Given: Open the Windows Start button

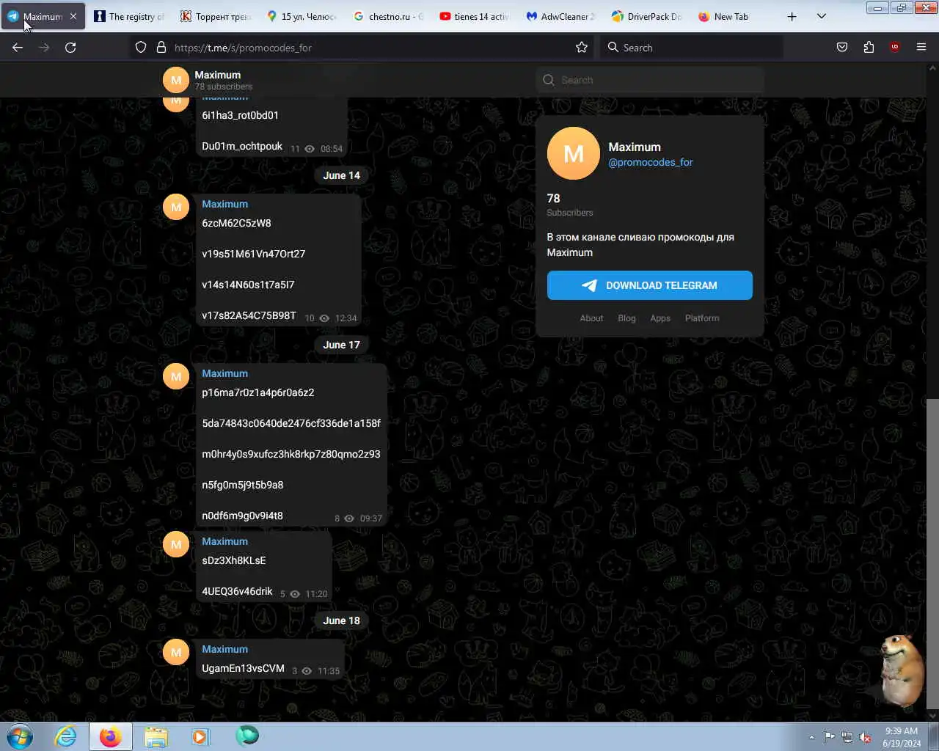Looking at the screenshot, I should click(20, 736).
